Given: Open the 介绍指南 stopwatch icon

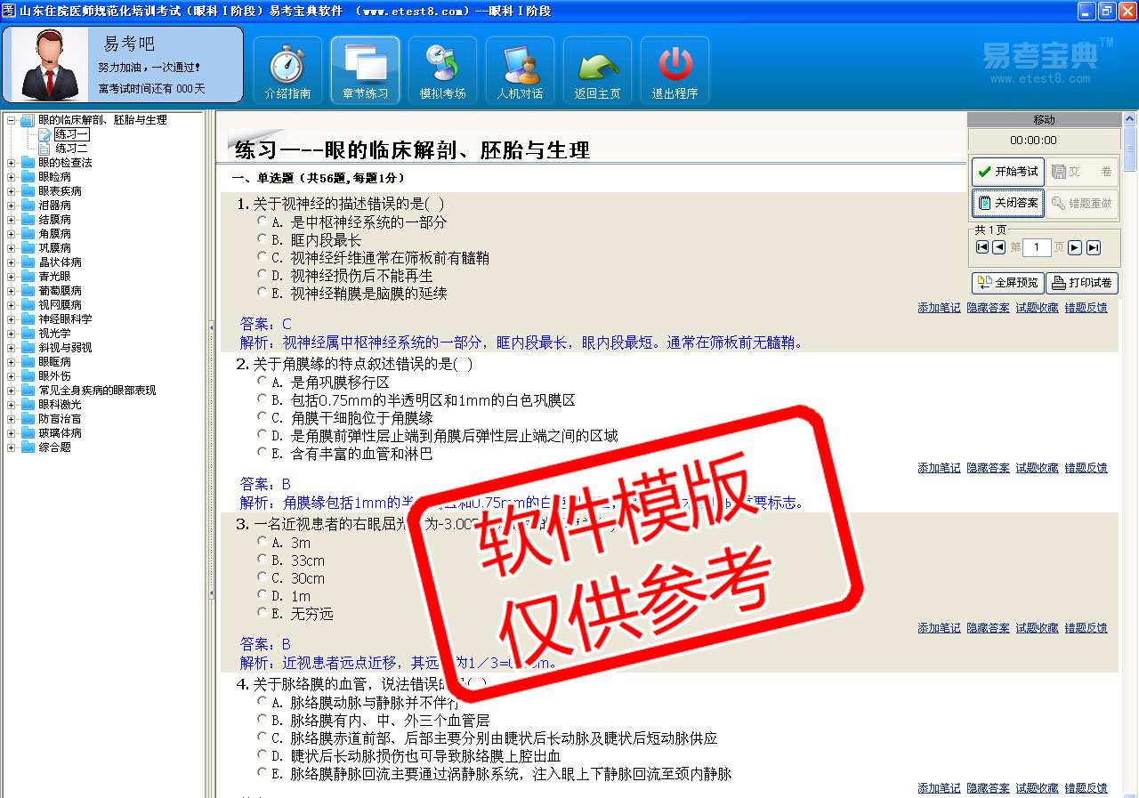Looking at the screenshot, I should coord(287,70).
